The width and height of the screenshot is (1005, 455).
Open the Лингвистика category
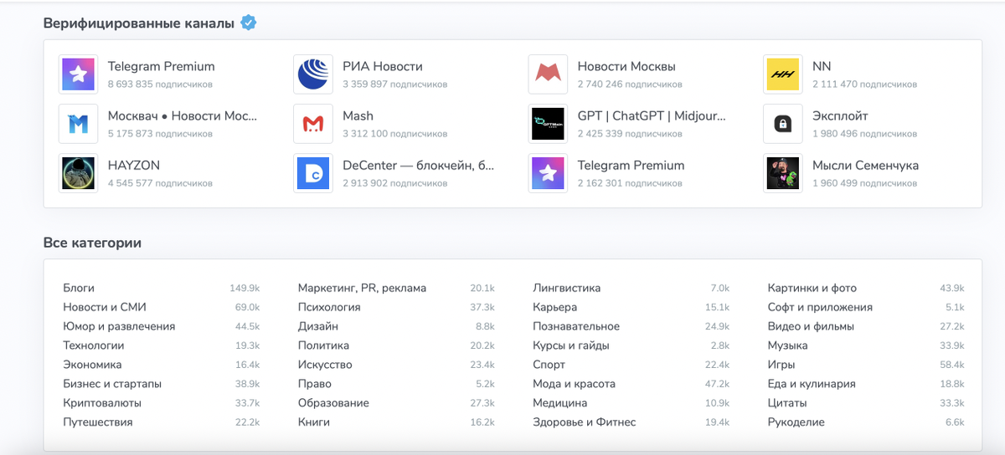(567, 288)
